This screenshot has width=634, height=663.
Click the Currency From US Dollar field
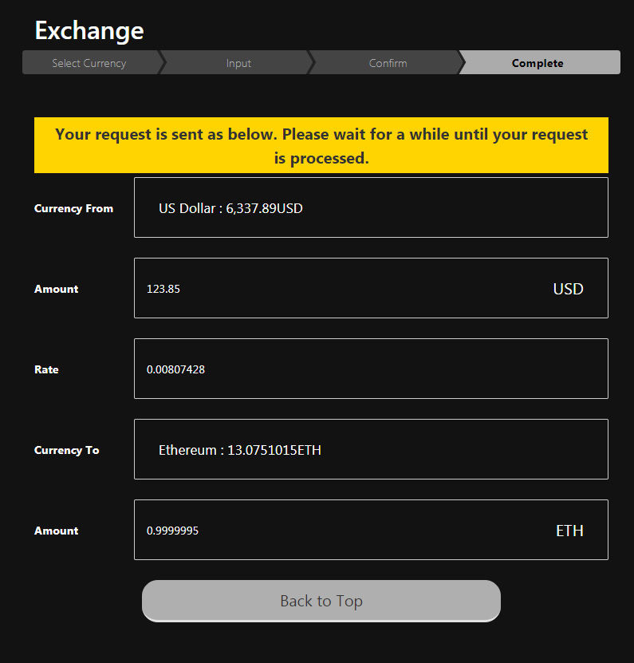click(x=371, y=207)
